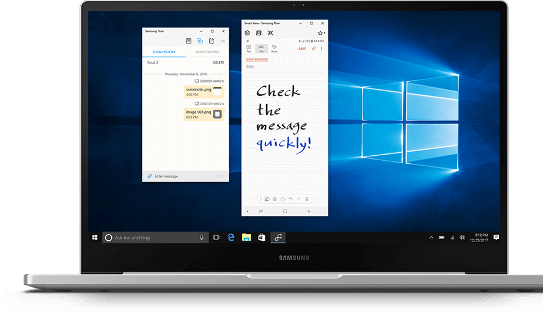Click the drag handle of the floating toolbar
The height and width of the screenshot is (316, 543).
click(x=260, y=199)
